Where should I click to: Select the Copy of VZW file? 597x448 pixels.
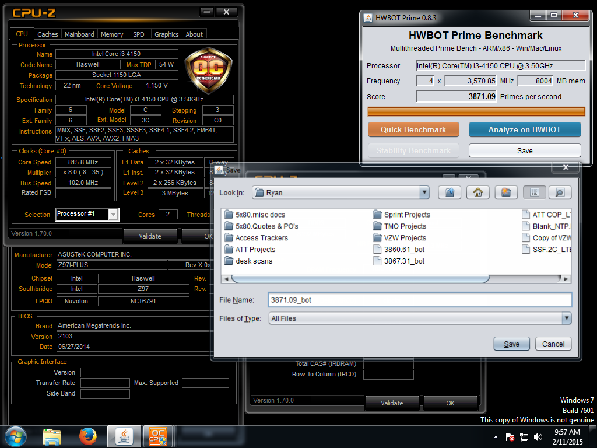click(x=546, y=238)
